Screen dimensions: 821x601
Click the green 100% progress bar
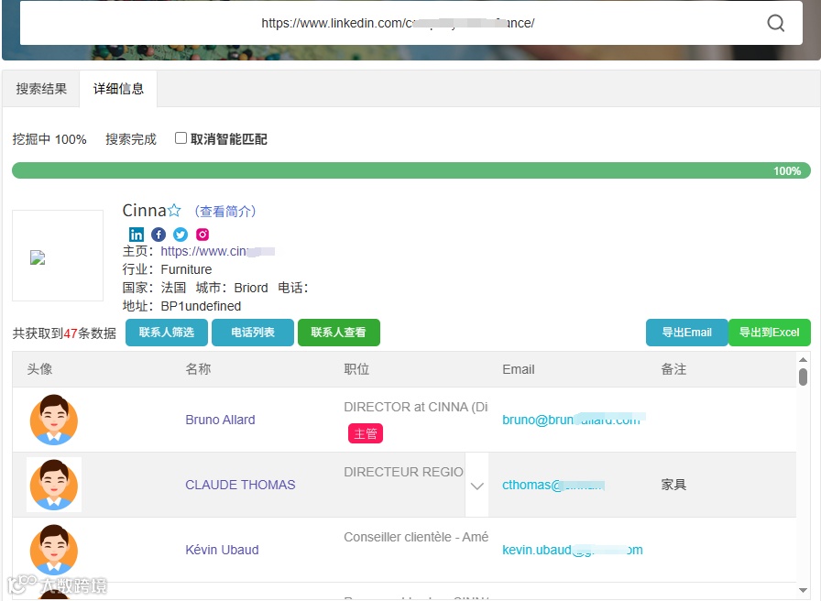tap(411, 170)
